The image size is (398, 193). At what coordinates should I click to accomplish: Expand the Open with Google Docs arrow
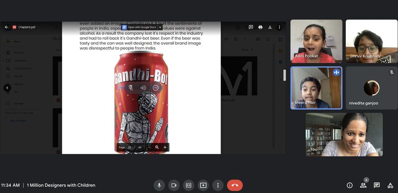click(160, 27)
